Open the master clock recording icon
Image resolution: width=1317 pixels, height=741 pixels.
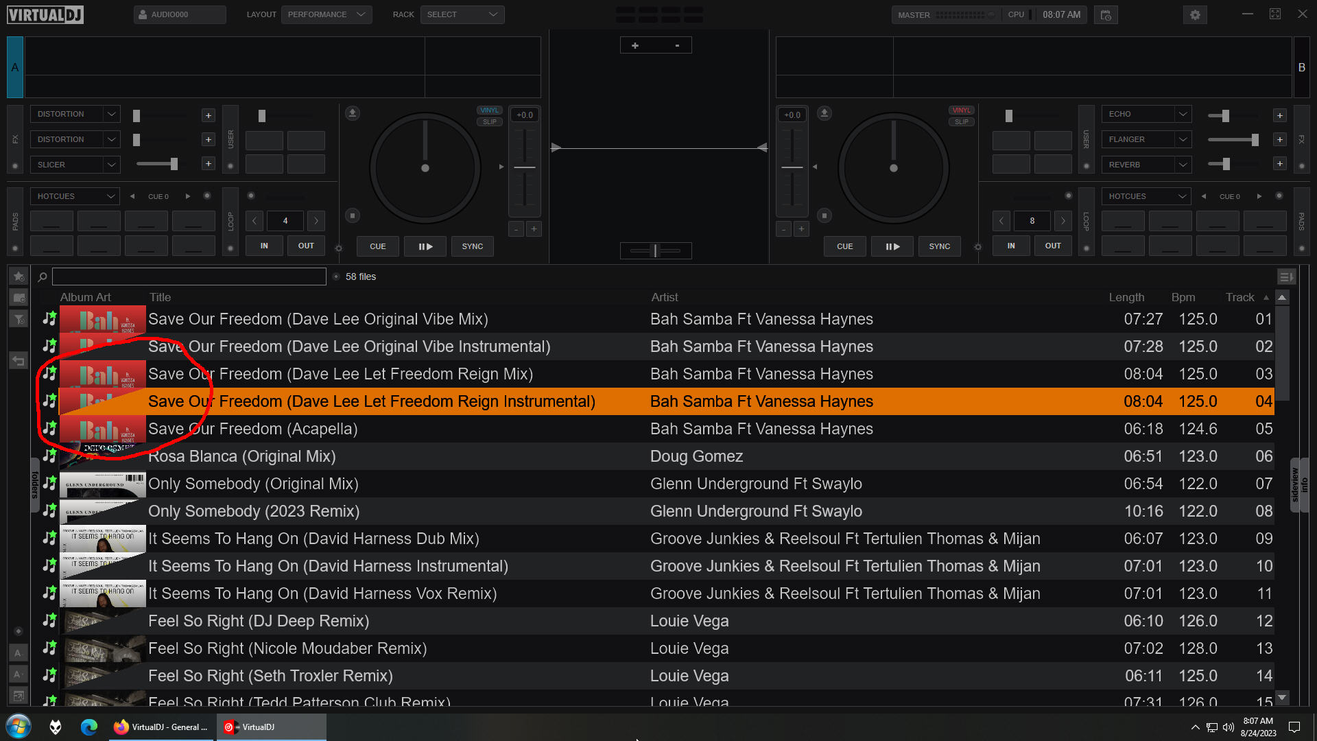click(x=1106, y=14)
